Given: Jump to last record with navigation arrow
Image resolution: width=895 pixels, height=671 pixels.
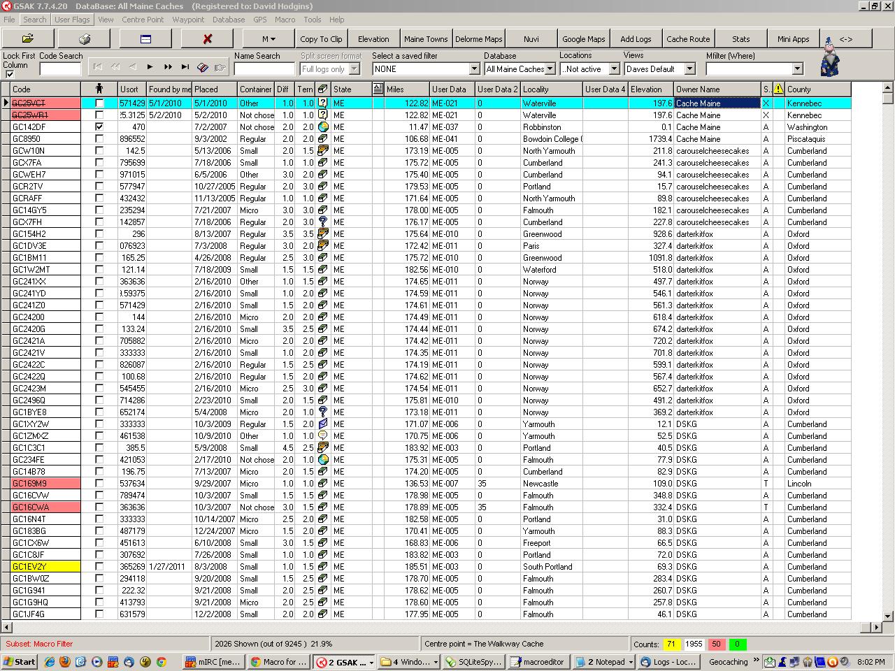Looking at the screenshot, I should pyautogui.click(x=185, y=67).
